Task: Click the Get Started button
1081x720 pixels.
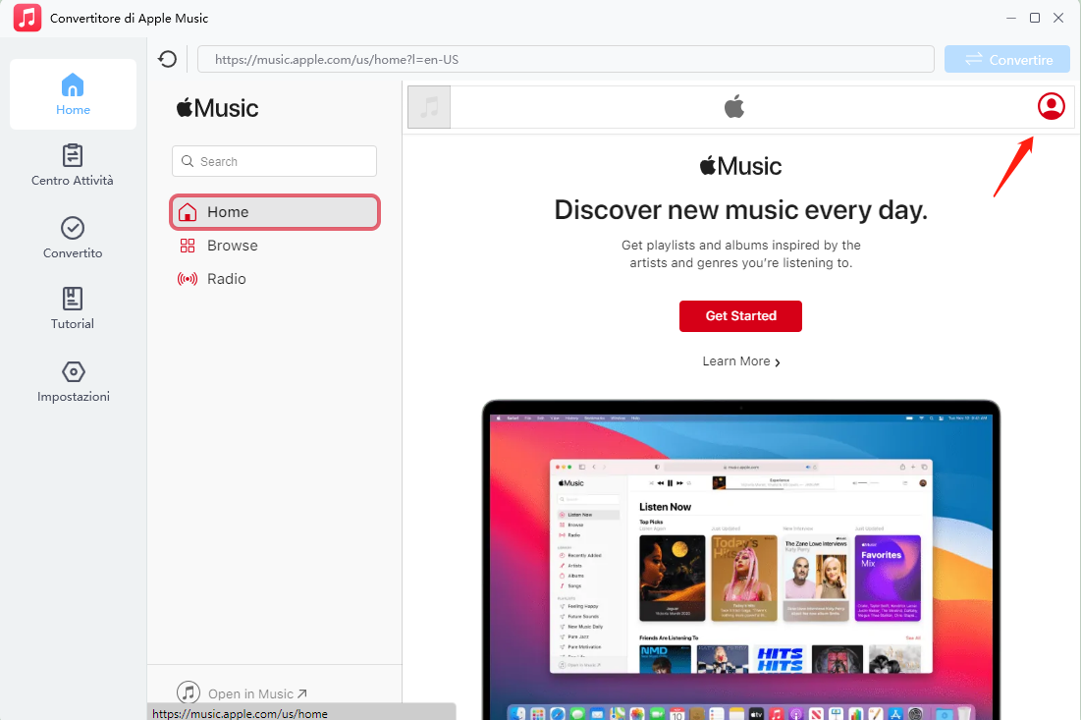Action: [740, 316]
